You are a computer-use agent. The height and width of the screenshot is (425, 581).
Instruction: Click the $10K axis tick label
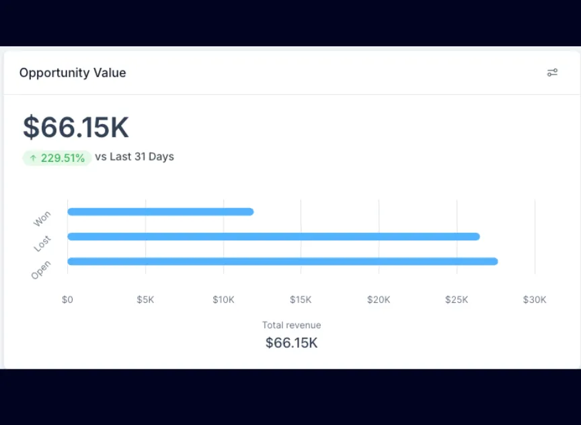(223, 299)
